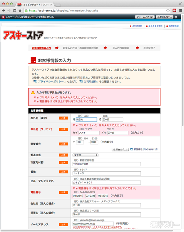Viewport: 184px width, 232px height.
Task: Open the browser home icon
Action: tap(20, 10)
